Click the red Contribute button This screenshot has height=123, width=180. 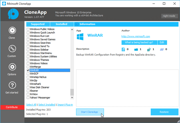[x=12, y=107]
